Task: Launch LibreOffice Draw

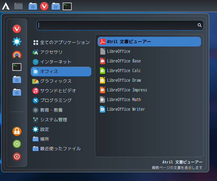Action: click(149, 80)
